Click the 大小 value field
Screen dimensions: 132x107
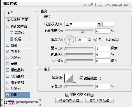(x=103, y=61)
